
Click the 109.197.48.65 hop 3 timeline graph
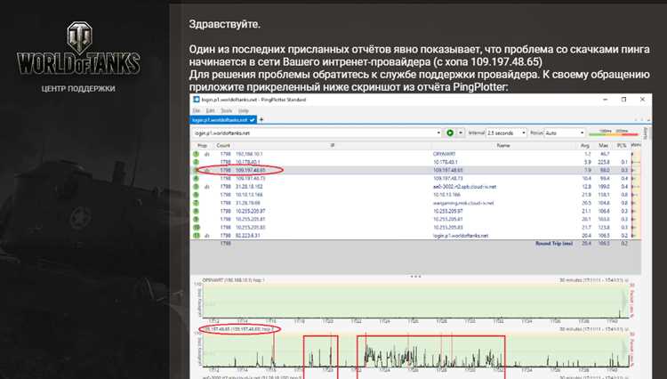[x=416, y=350]
